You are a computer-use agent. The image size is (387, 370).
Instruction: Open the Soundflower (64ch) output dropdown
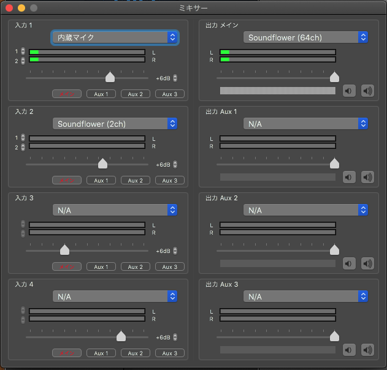[x=305, y=38]
